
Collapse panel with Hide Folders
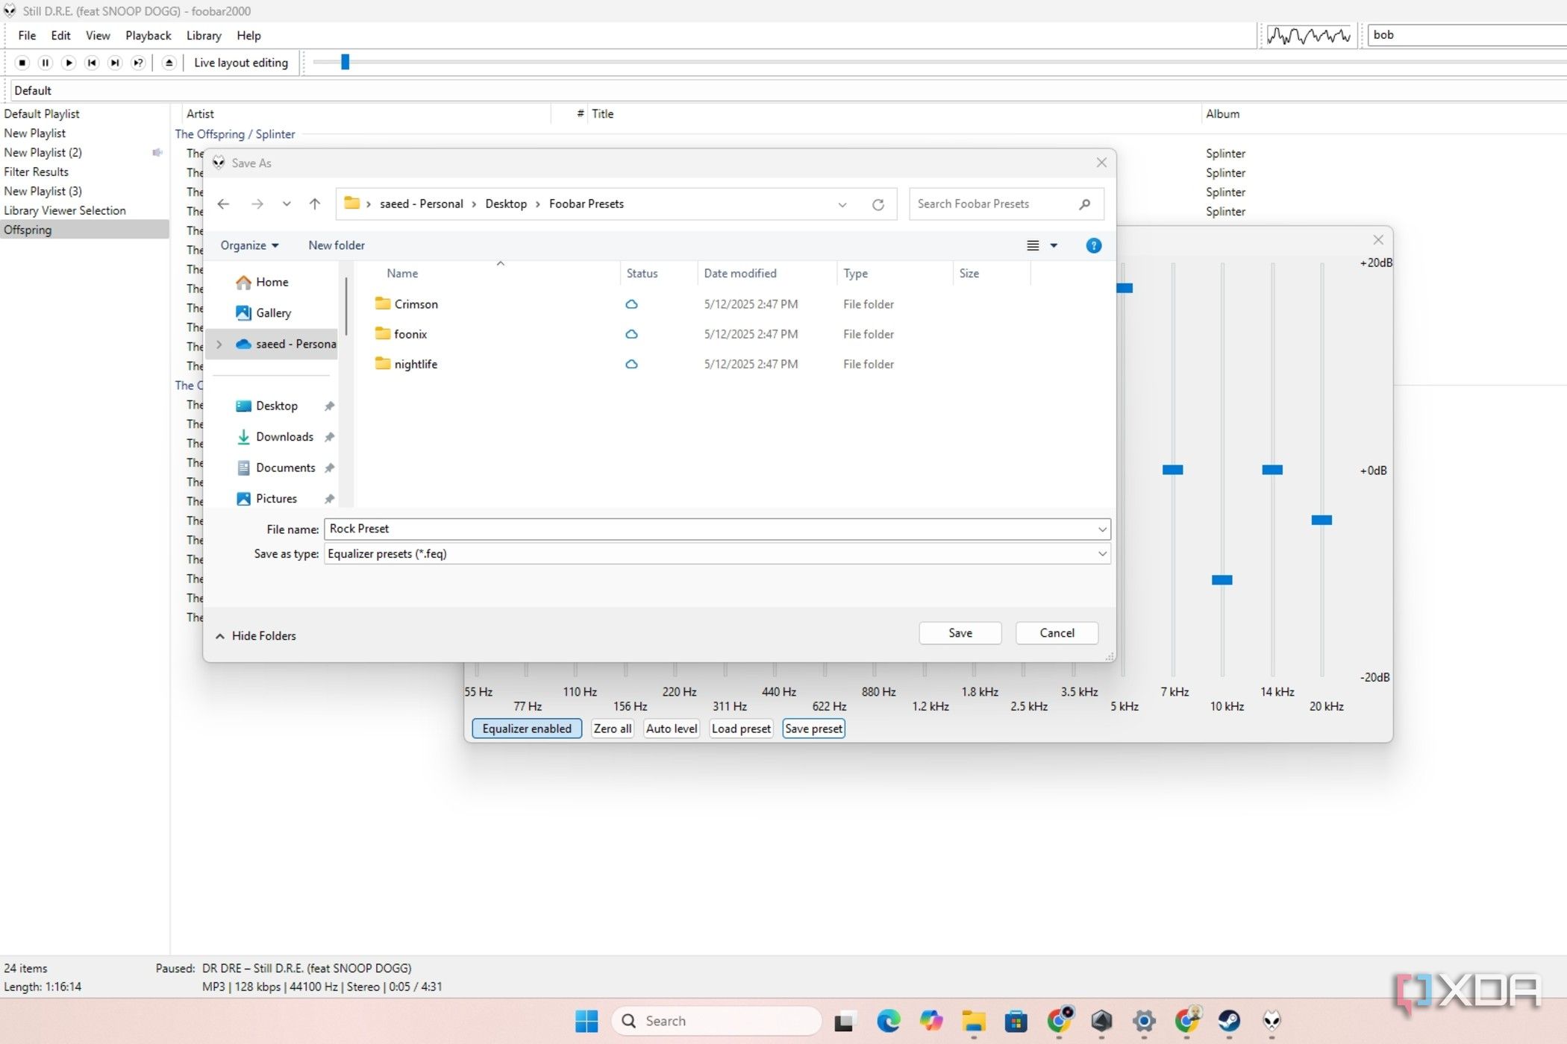pyautogui.click(x=256, y=636)
